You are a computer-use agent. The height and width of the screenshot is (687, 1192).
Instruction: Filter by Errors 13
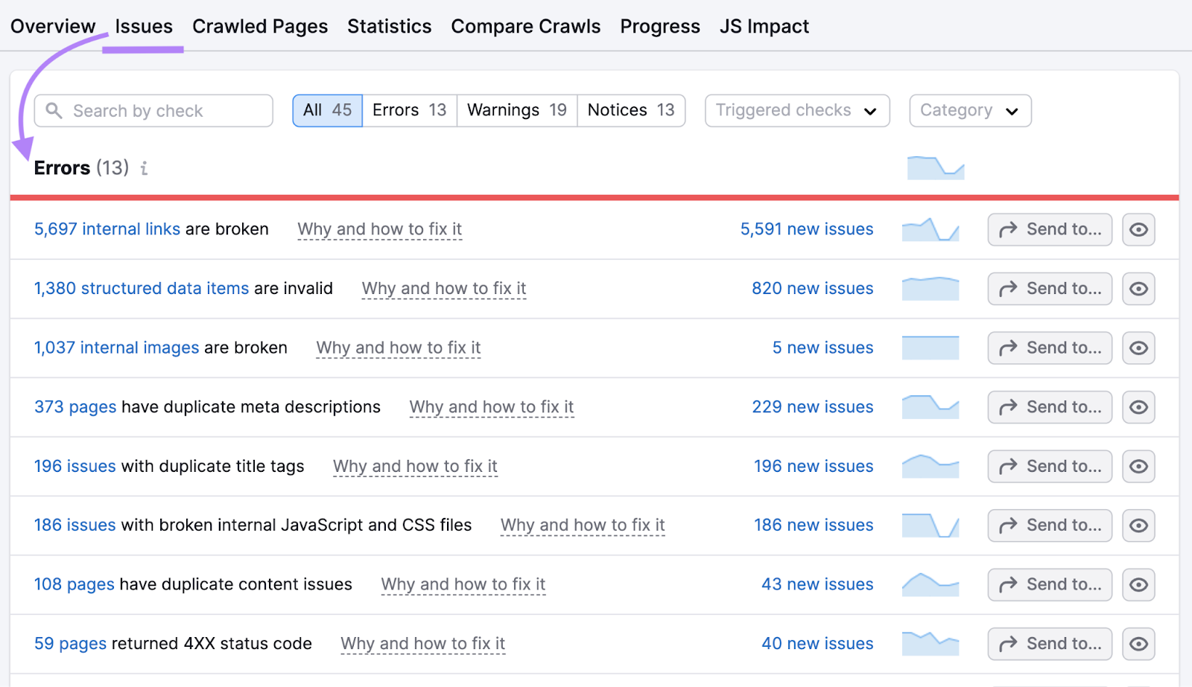[410, 111]
